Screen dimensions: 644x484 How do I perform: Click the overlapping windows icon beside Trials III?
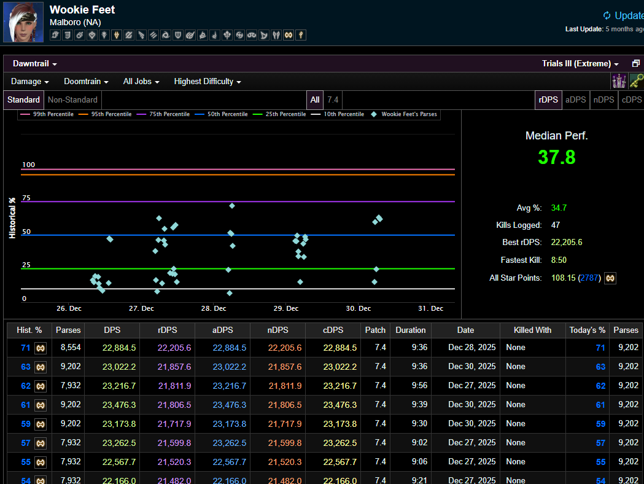pos(636,63)
